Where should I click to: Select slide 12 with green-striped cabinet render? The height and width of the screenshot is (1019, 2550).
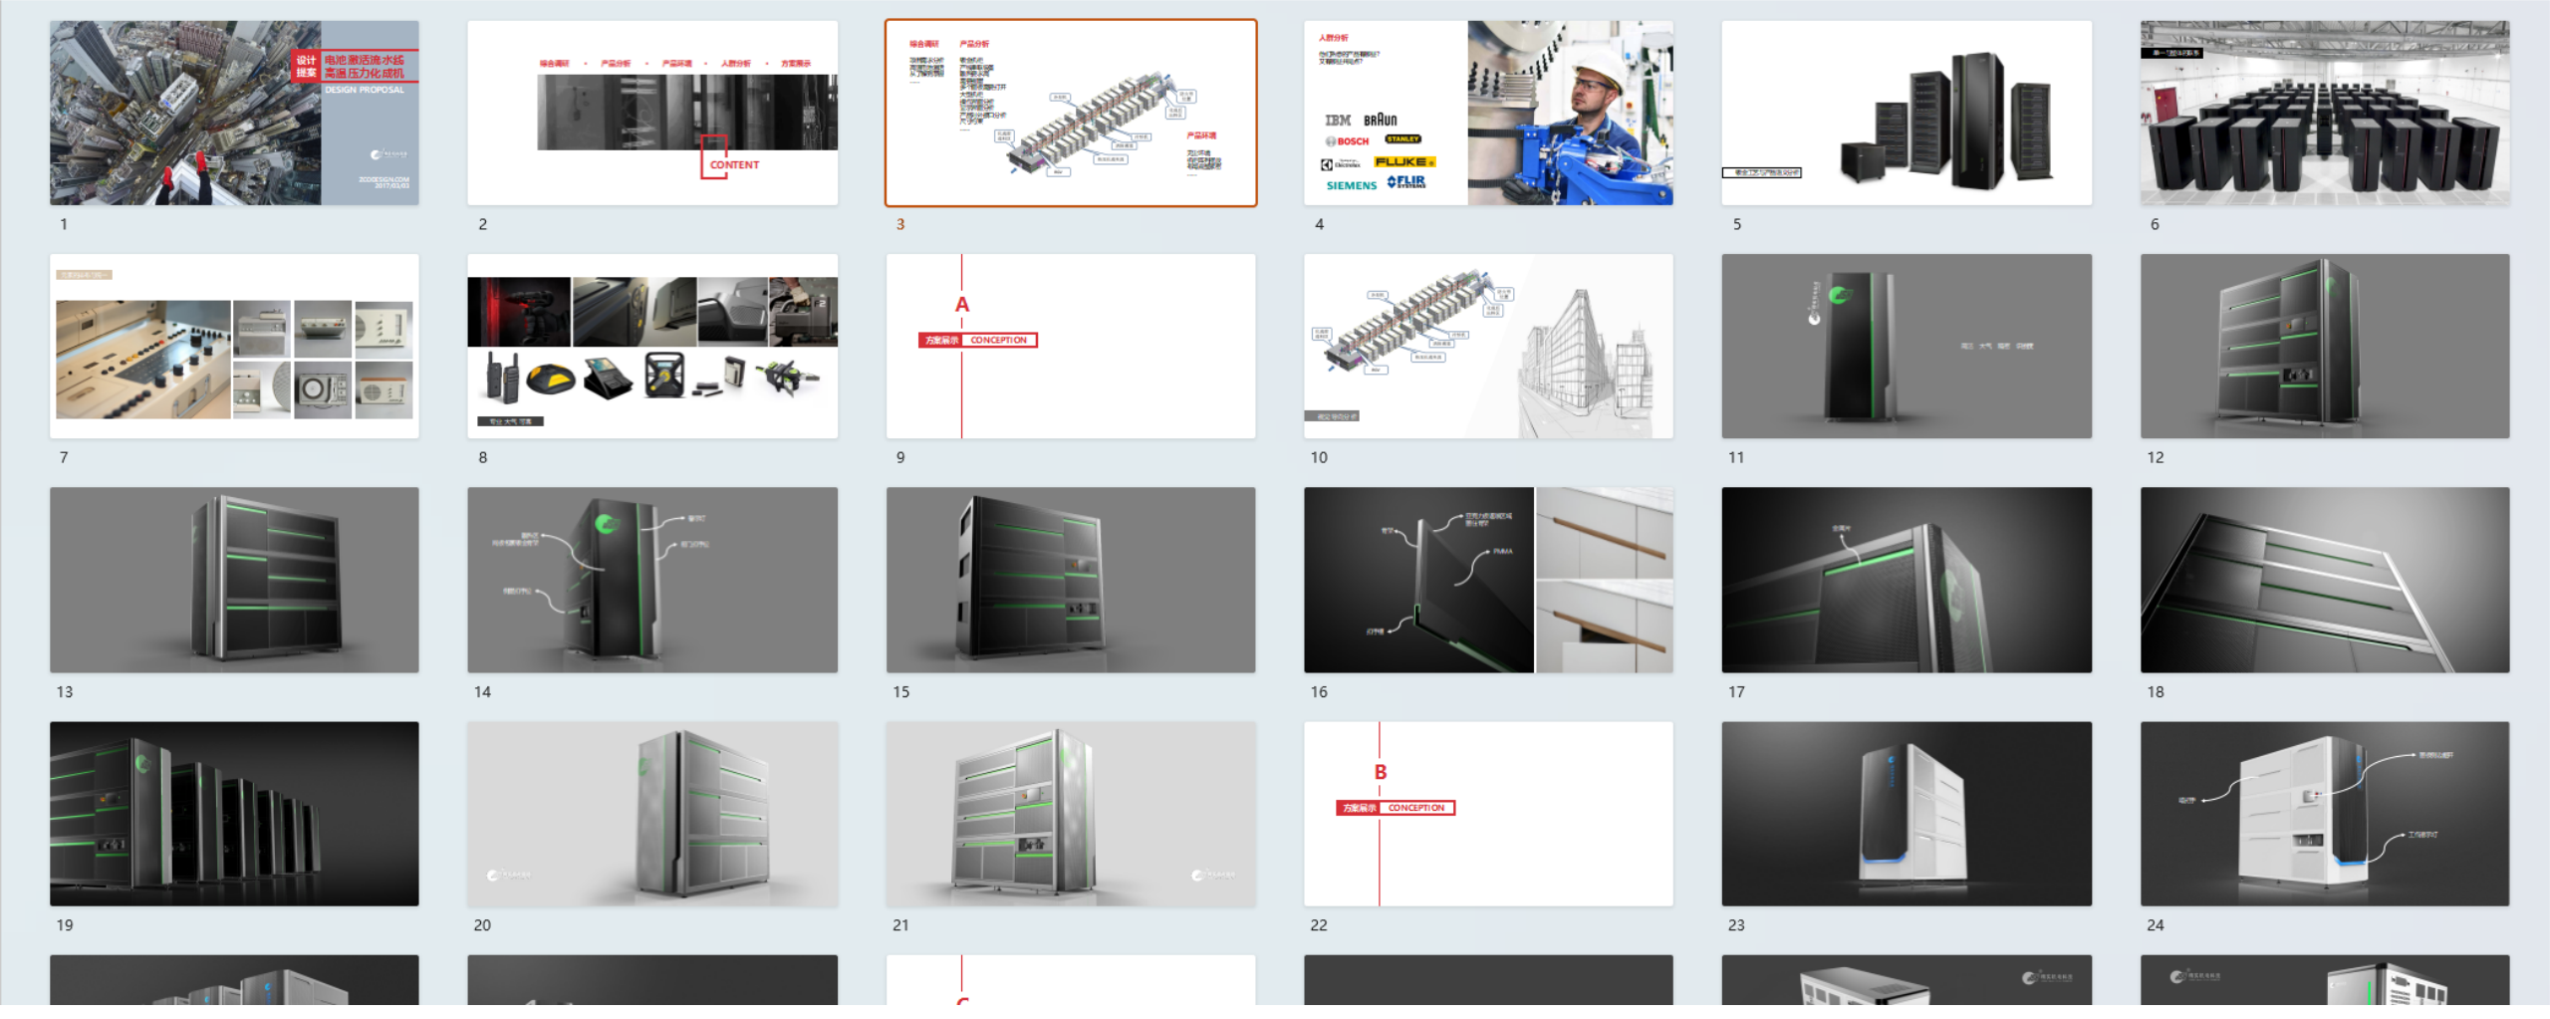coord(2323,346)
